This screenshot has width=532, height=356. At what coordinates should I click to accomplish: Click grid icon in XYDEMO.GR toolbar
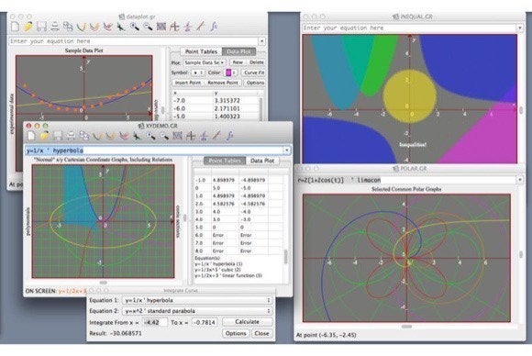pos(177,136)
